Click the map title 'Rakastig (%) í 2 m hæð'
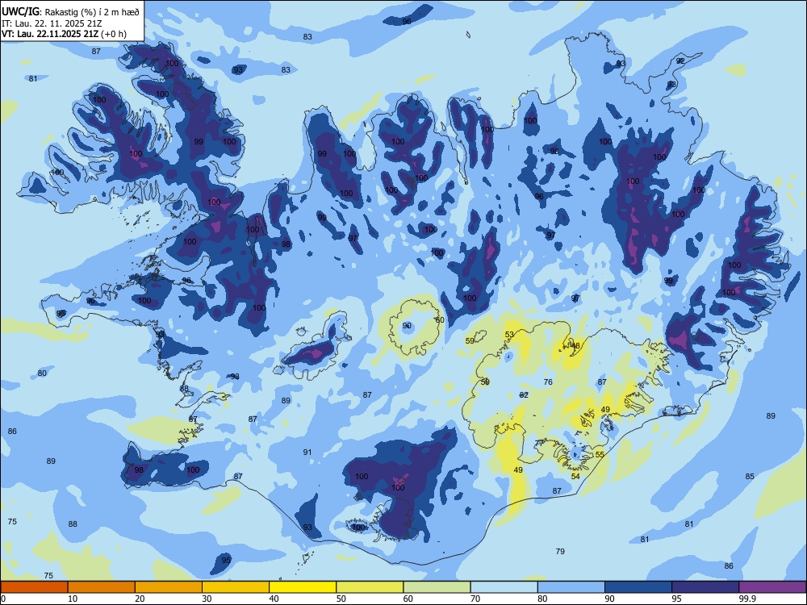This screenshot has height=605, width=807. point(92,12)
